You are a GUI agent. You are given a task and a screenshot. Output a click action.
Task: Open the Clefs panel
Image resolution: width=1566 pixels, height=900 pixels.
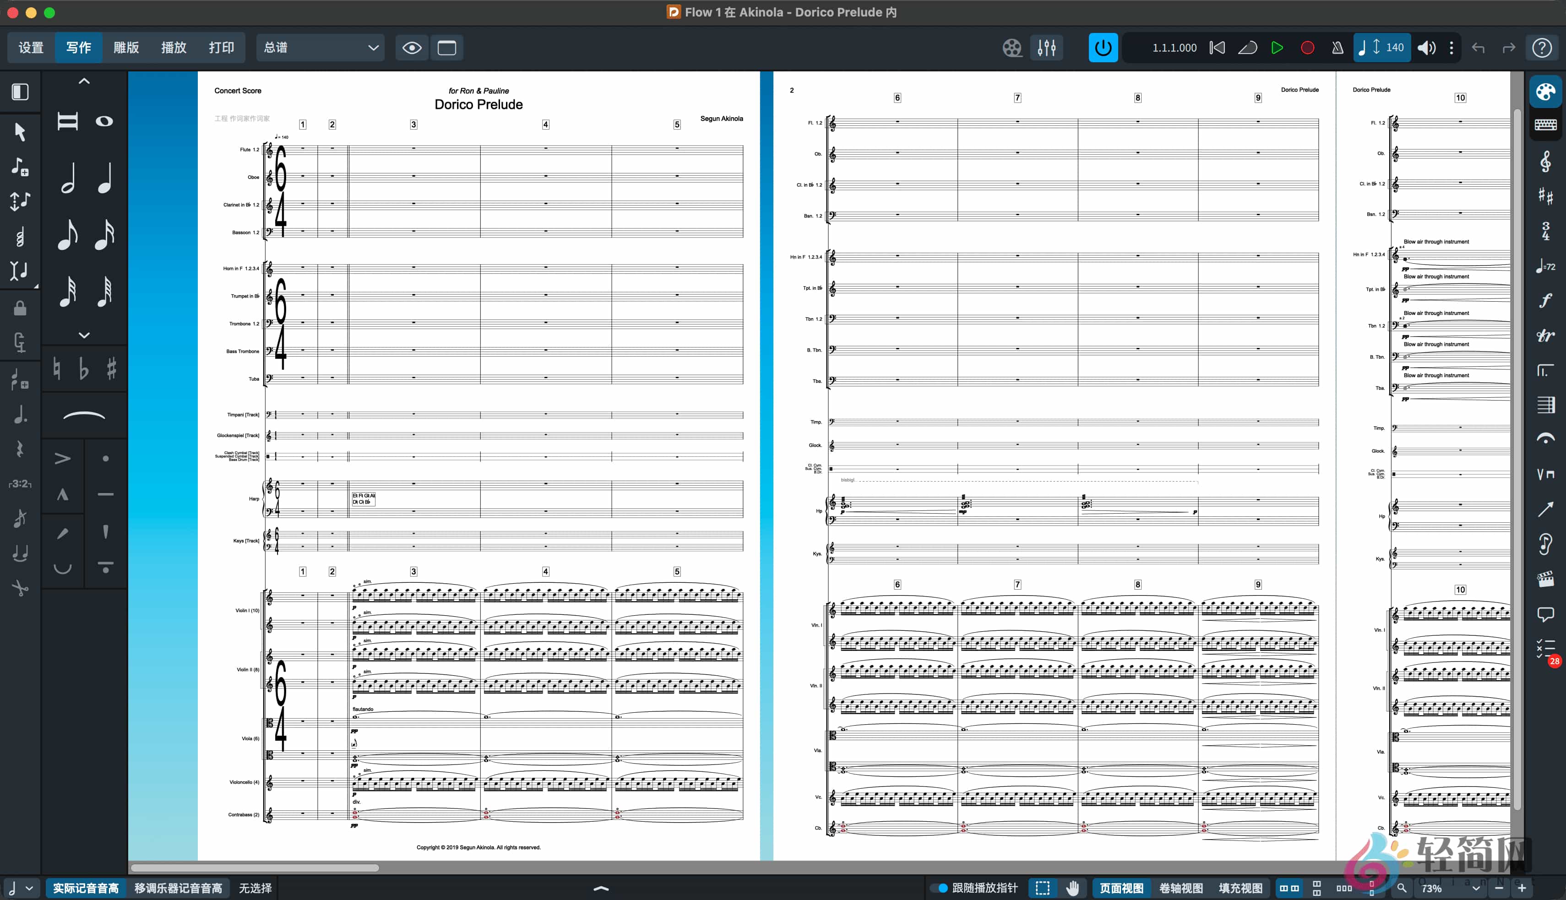coord(1545,161)
